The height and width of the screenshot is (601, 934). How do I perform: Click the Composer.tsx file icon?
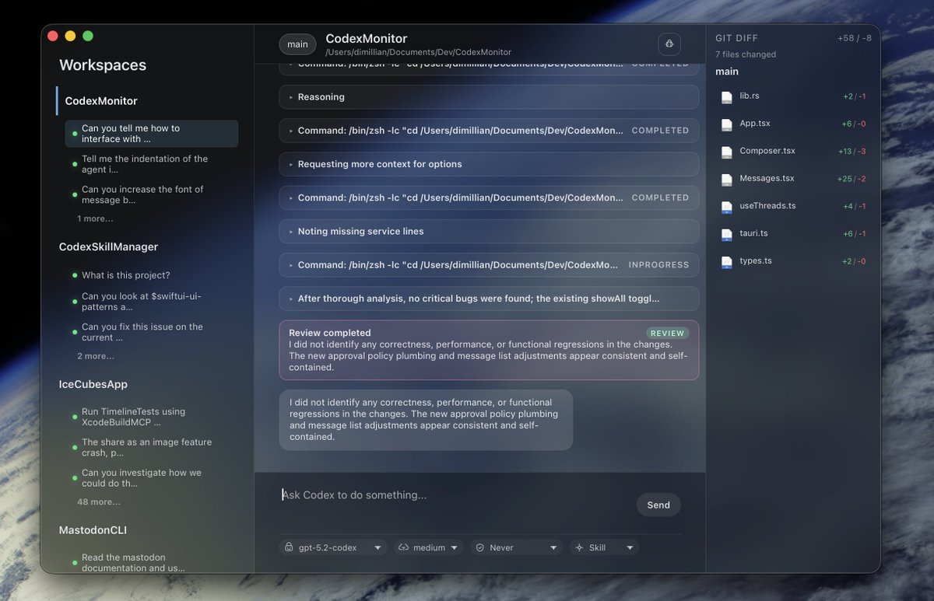[727, 152]
